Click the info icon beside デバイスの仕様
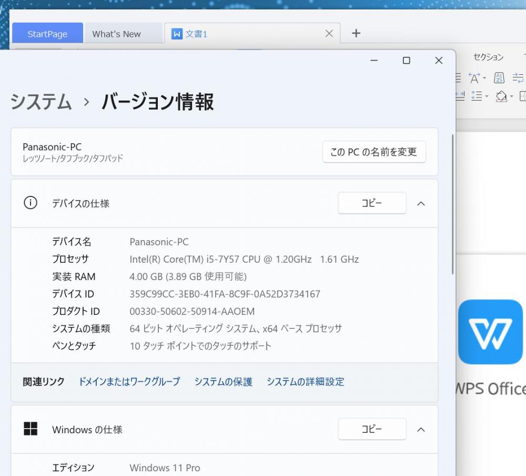The height and width of the screenshot is (476, 526). pos(31,203)
